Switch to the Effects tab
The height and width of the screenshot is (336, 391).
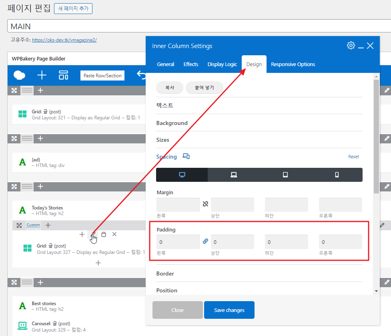point(191,64)
